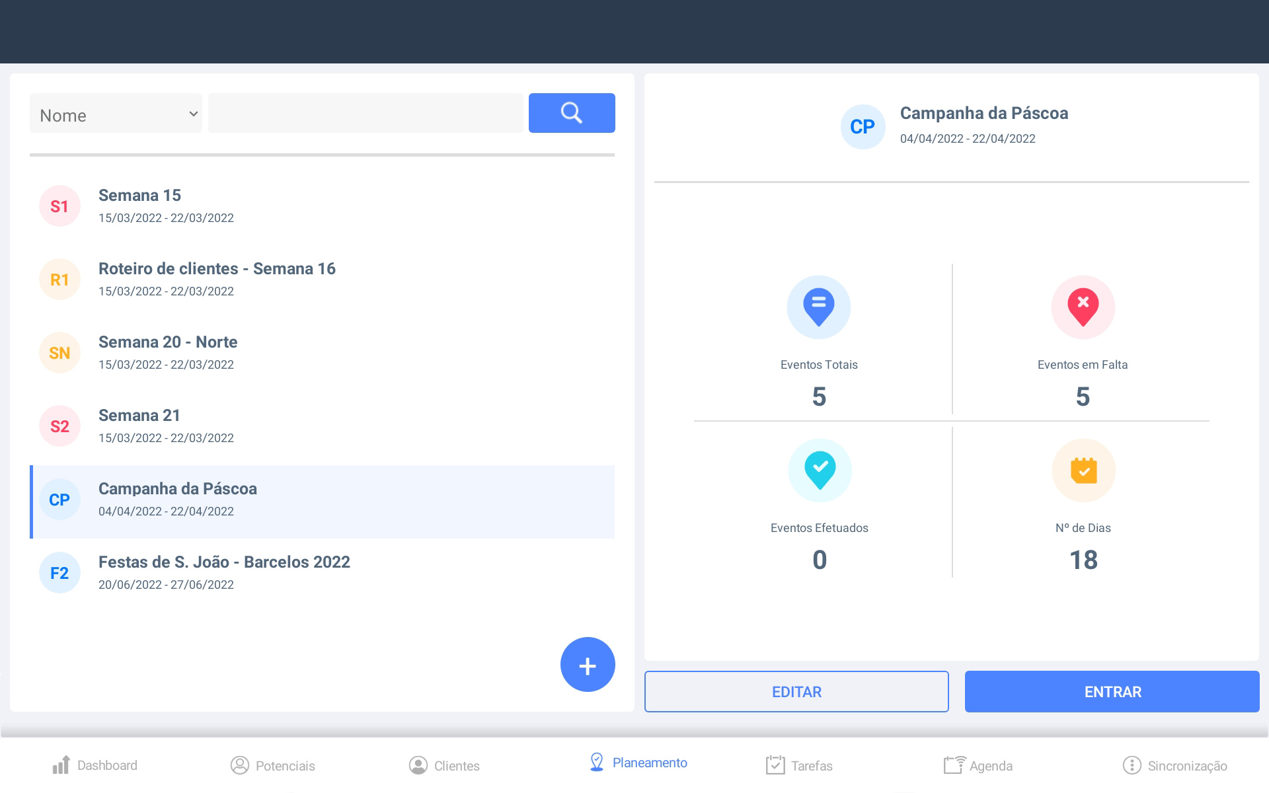Open the Dashboard tab
The width and height of the screenshot is (1269, 793).
pos(95,765)
